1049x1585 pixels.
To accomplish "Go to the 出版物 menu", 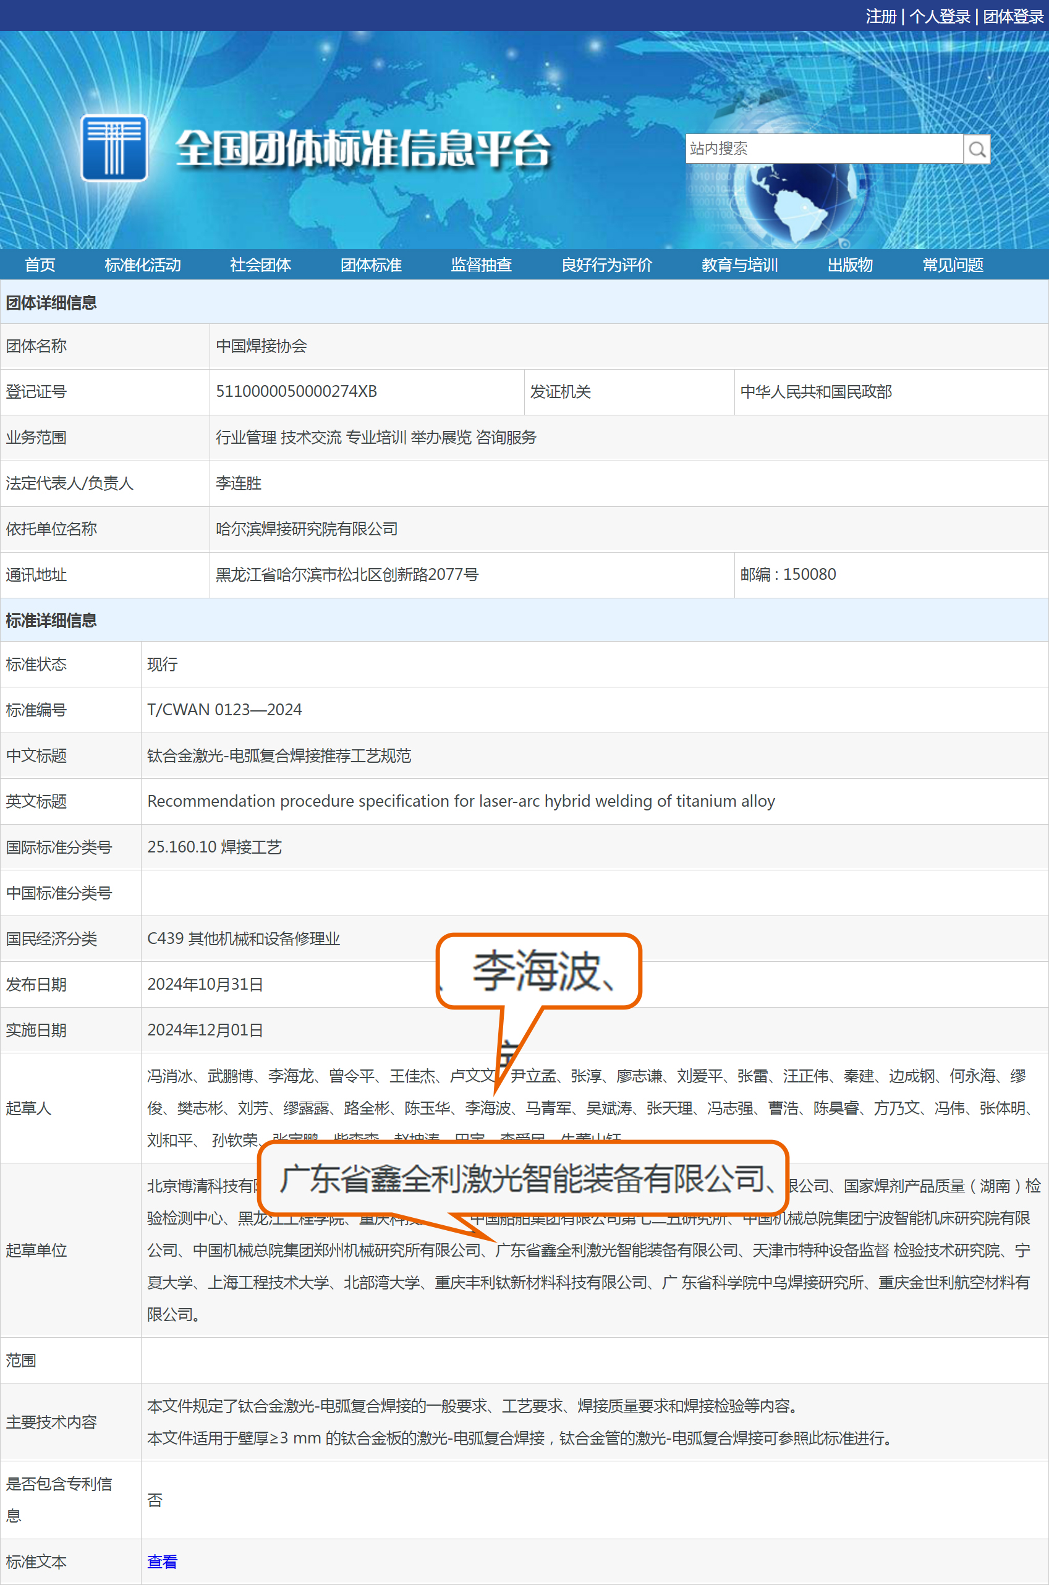I will [x=849, y=265].
